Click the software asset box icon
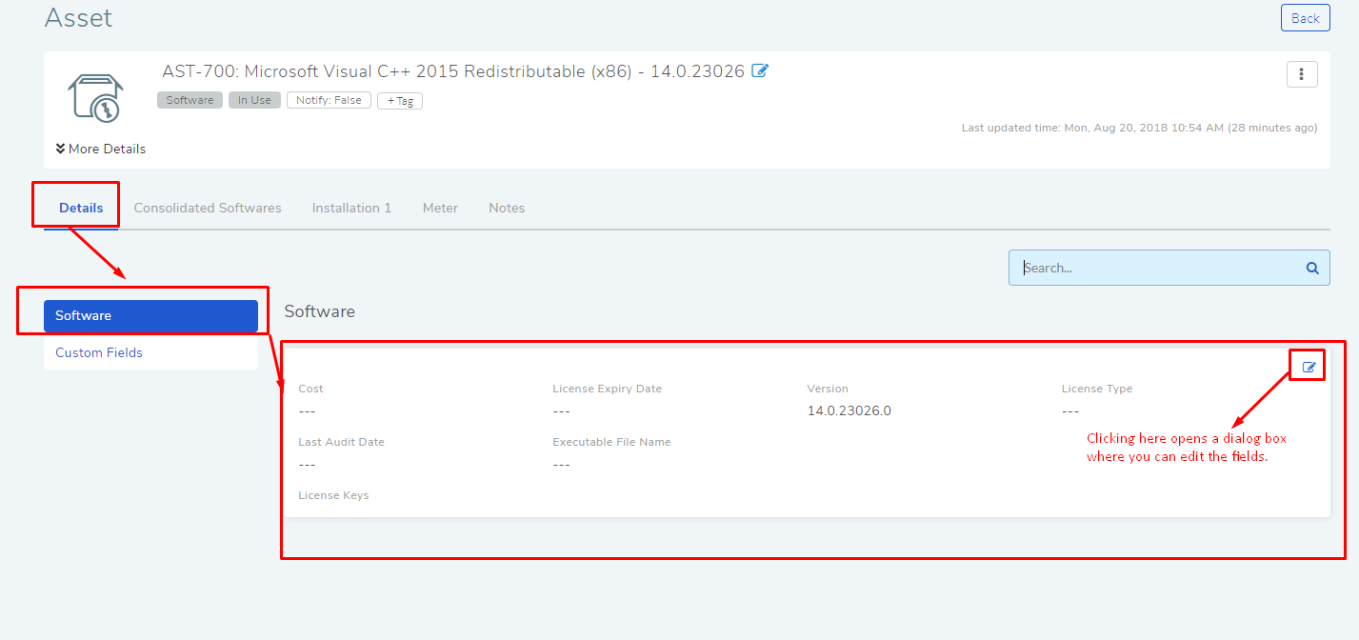This screenshot has width=1359, height=640. [x=95, y=97]
